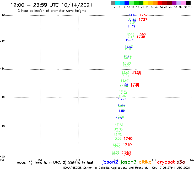Click the legend unit label '70 (ft)'
Image resolution: width=194 pixels, height=170 pixels.
(187, 7)
